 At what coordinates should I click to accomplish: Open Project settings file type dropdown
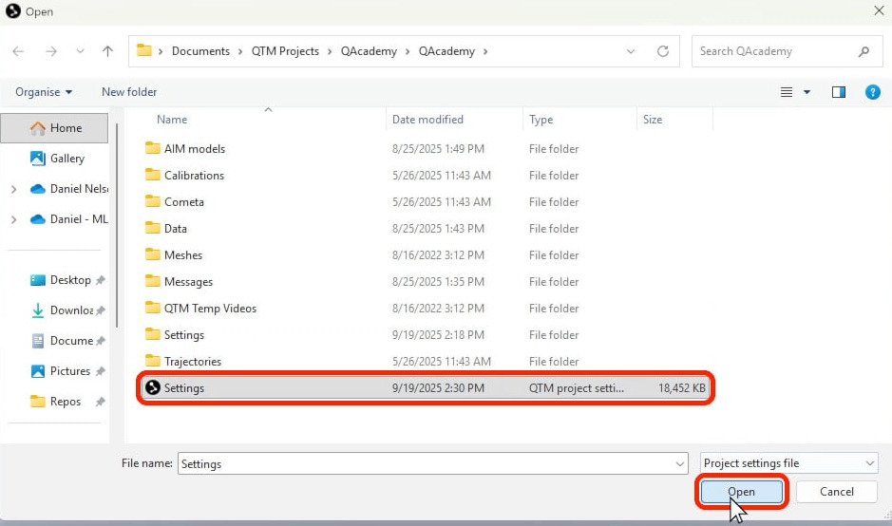[x=789, y=463]
